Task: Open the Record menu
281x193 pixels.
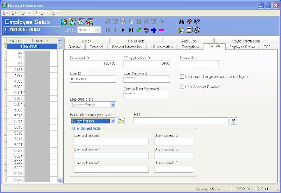Action: tap(27, 13)
